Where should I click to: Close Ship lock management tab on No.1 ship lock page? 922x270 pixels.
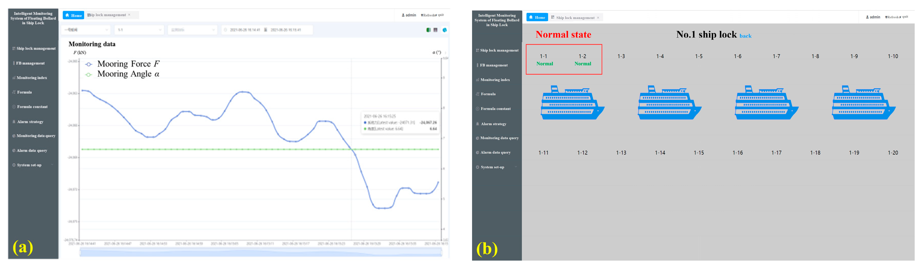point(598,18)
